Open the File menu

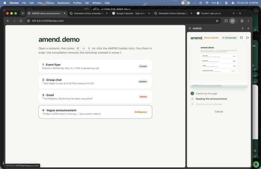point(24,3)
